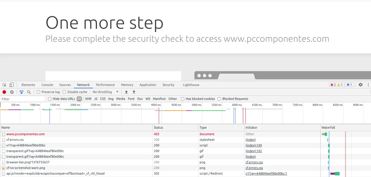Open DevTools settings gear
This screenshot has width=371, height=177.
[x=360, y=85]
